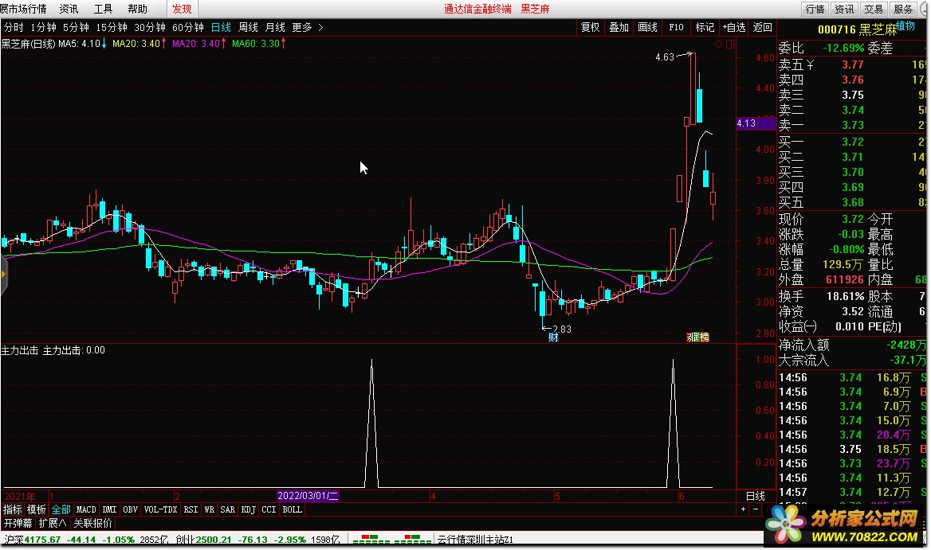Open the 市场行情 menu
This screenshot has width=931, height=550.
point(23,9)
